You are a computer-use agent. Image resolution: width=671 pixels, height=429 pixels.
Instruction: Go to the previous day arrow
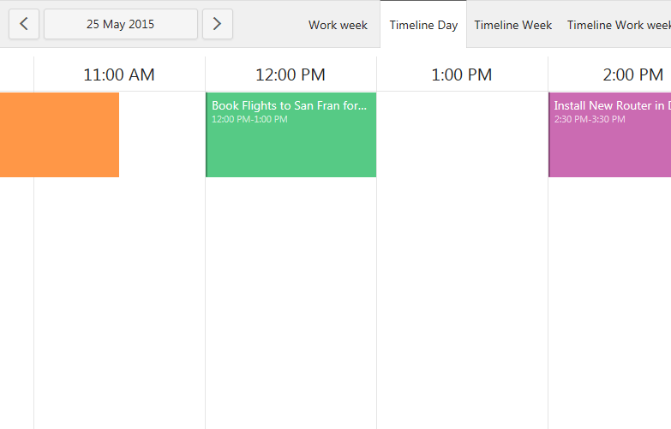(x=23, y=24)
